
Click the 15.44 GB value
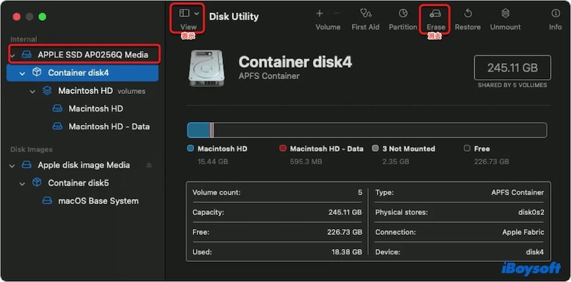coord(213,162)
